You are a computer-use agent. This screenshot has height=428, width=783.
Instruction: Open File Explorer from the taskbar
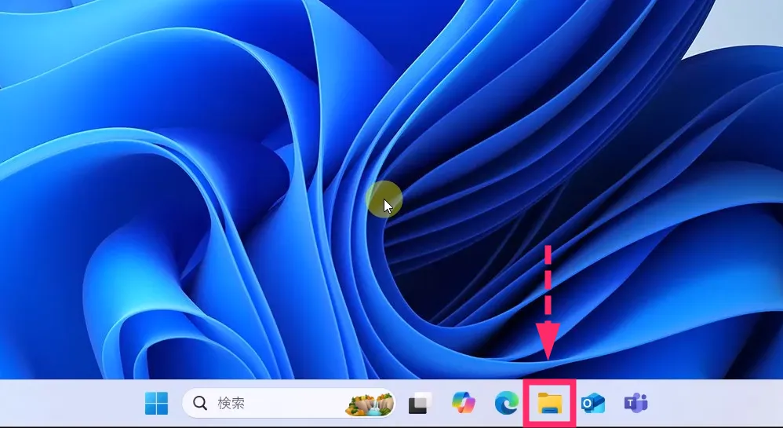tap(550, 404)
